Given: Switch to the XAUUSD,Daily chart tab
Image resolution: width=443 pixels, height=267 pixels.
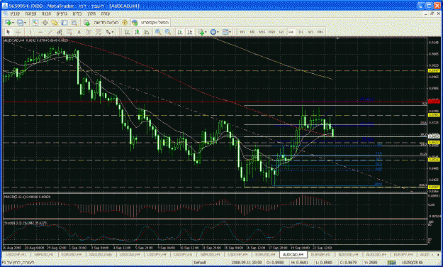Looking at the screenshot, I should click(101, 255).
